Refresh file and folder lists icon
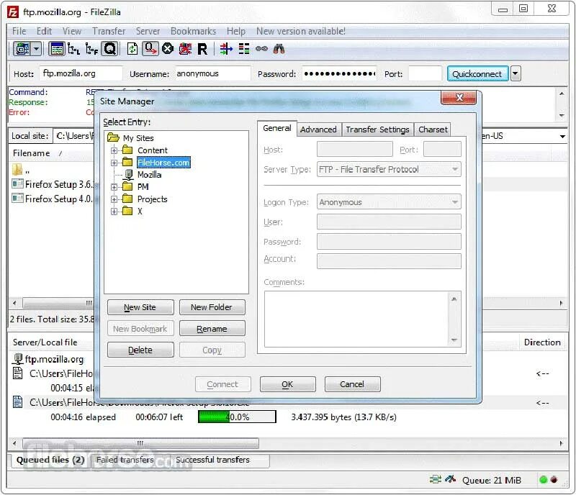 point(132,48)
